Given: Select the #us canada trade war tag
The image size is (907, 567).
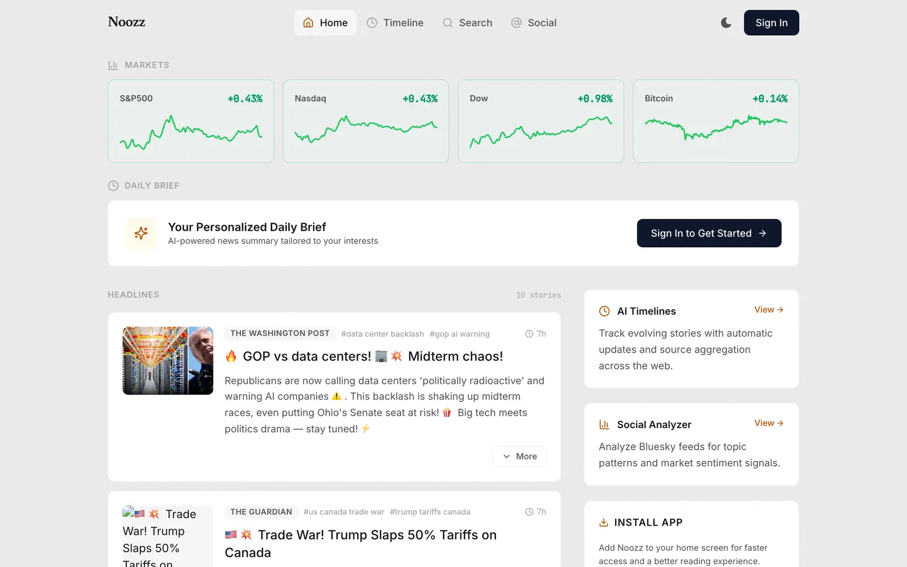Looking at the screenshot, I should point(344,512).
